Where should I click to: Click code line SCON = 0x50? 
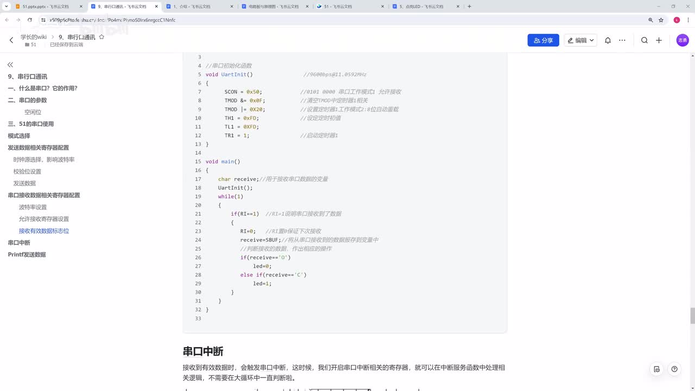coord(243,92)
